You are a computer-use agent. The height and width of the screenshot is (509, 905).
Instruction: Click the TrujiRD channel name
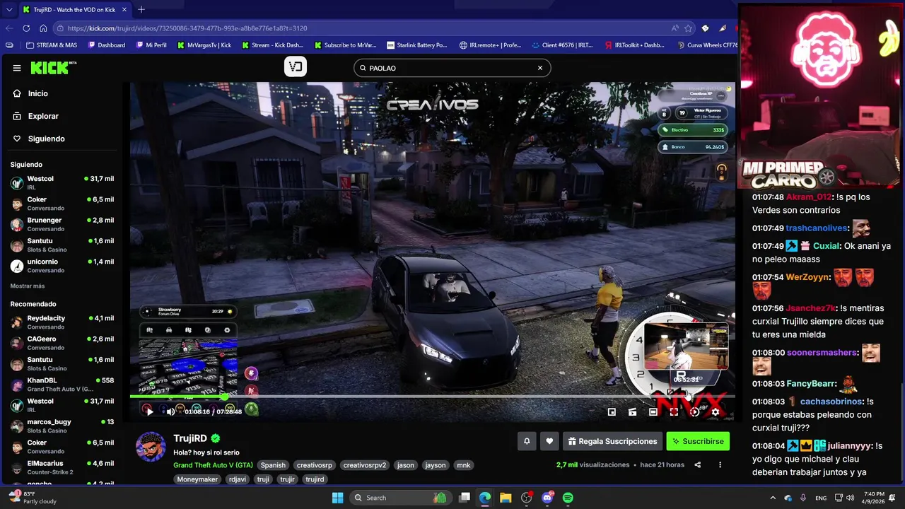190,438
